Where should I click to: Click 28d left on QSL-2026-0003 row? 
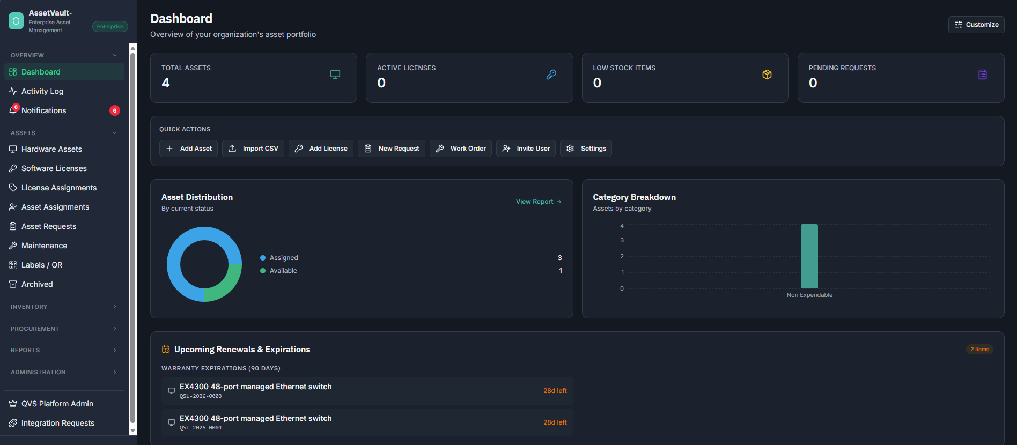(x=555, y=391)
